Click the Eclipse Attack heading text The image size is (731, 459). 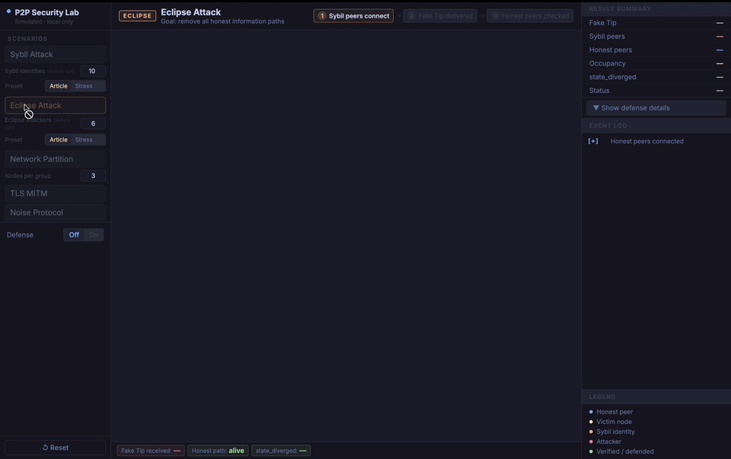tap(190, 12)
